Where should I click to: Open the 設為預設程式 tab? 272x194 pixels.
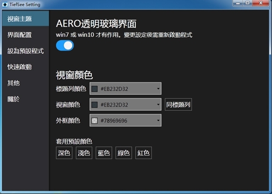click(25, 51)
